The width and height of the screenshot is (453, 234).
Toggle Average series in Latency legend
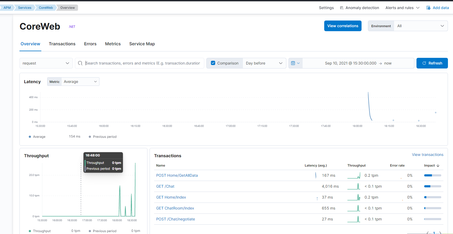pos(37,137)
